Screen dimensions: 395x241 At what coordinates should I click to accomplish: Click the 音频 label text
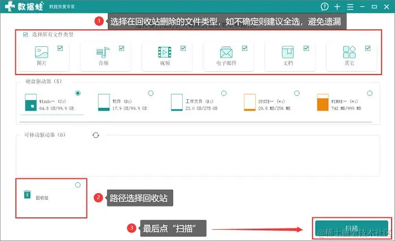(103, 63)
